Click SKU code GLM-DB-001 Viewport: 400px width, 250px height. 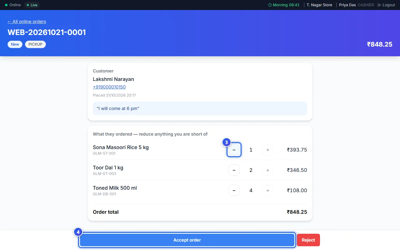[104, 194]
